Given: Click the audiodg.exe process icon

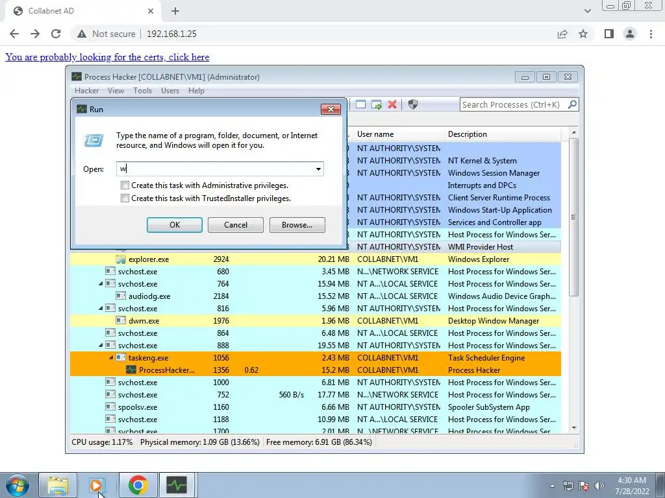Looking at the screenshot, I should point(121,296).
